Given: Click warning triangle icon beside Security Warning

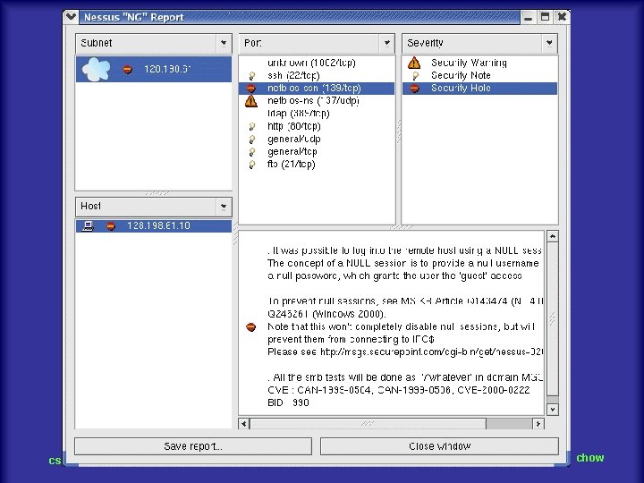Looking at the screenshot, I should coord(414,63).
